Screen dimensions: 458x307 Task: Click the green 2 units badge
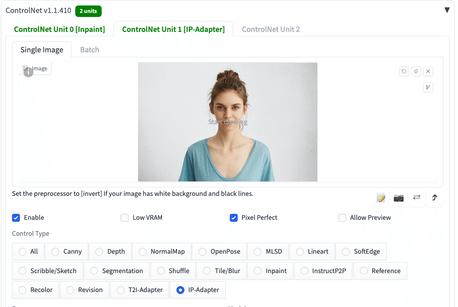(88, 11)
